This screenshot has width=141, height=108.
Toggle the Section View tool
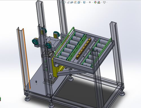(72, 2)
